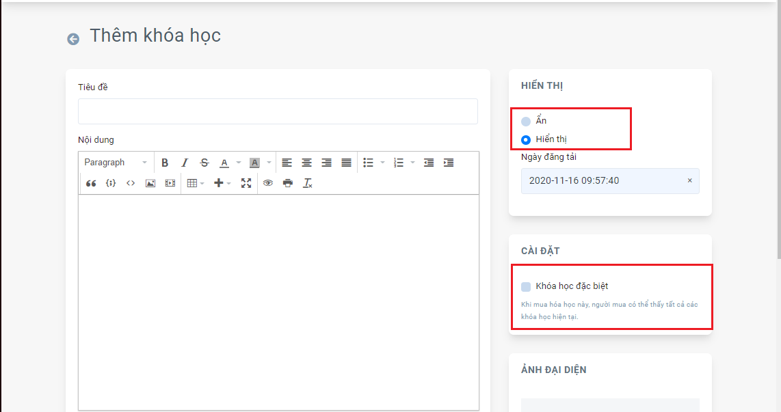Click the Tiêu đề input field
This screenshot has width=781, height=412.
click(278, 111)
